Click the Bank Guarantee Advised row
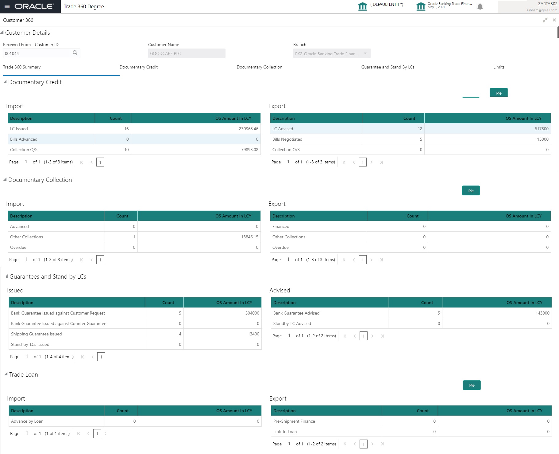The image size is (559, 454). tap(411, 313)
